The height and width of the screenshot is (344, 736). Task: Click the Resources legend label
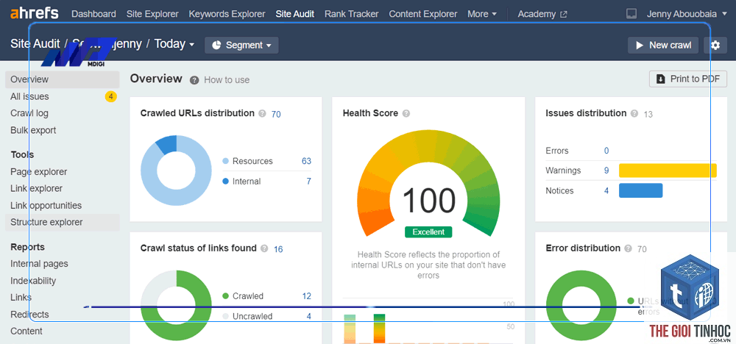click(252, 161)
